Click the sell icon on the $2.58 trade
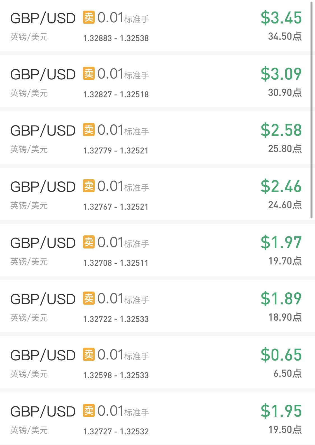Viewport: 315px width, 445px height. [x=88, y=130]
